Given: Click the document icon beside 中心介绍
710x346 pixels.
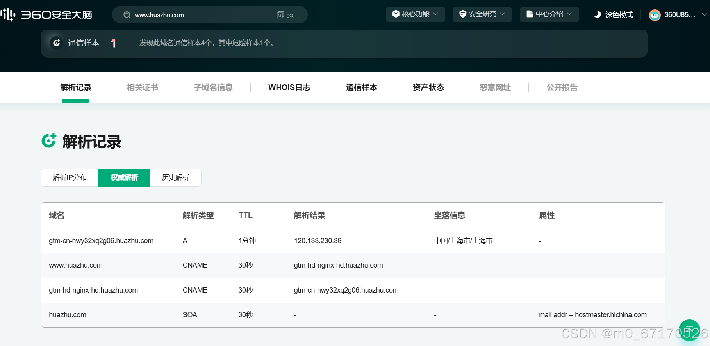Looking at the screenshot, I should coord(530,14).
